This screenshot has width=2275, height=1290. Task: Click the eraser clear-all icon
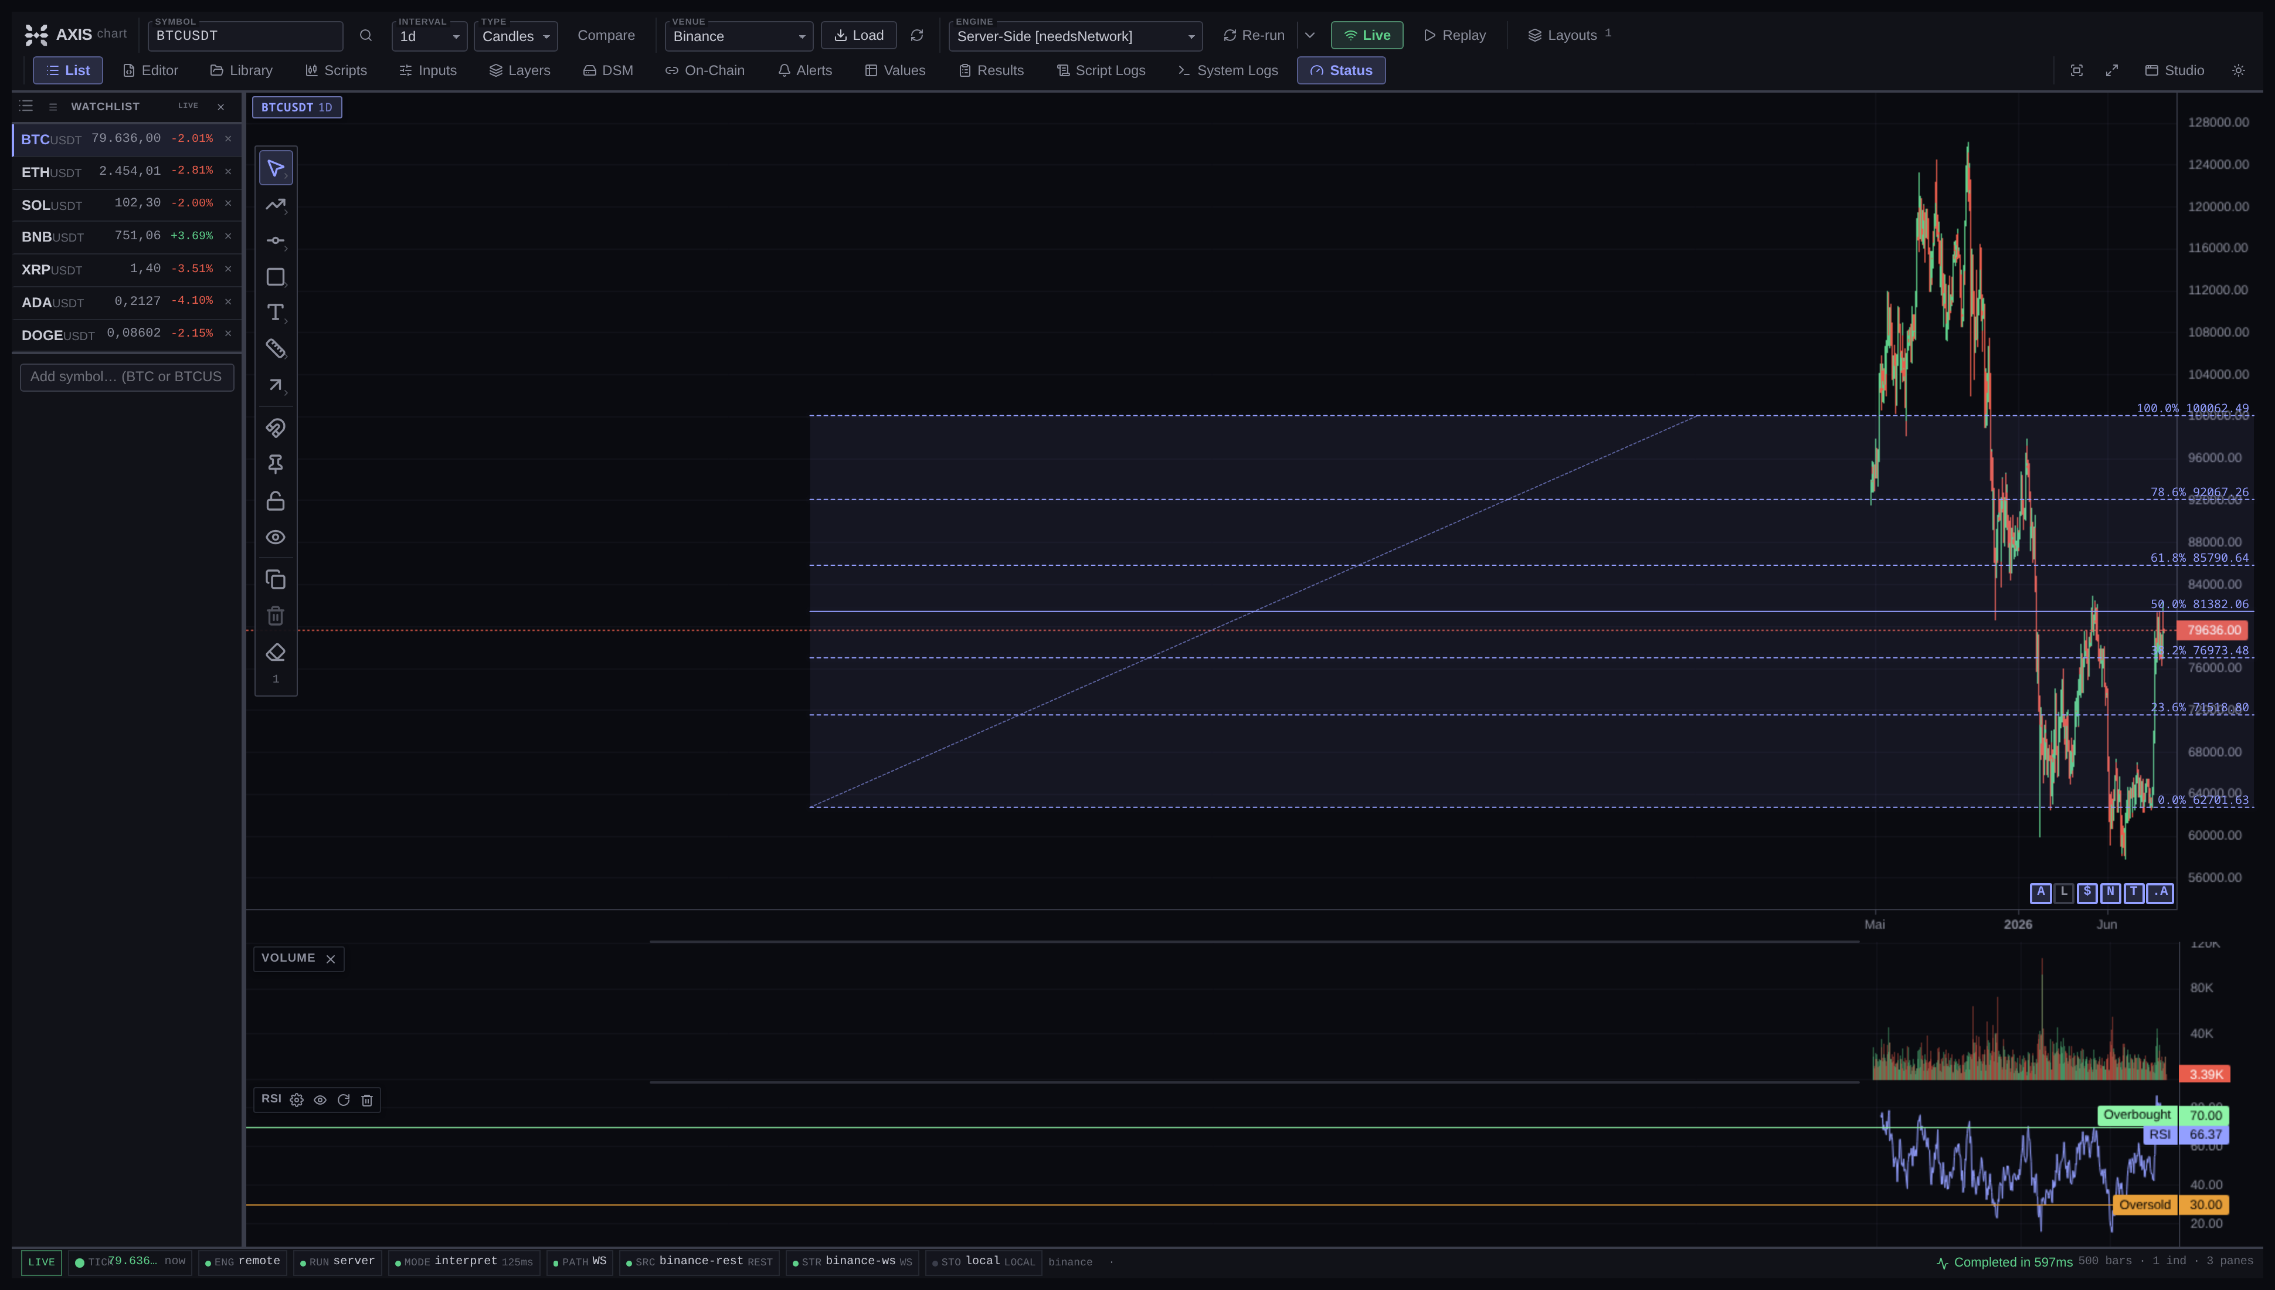point(276,653)
